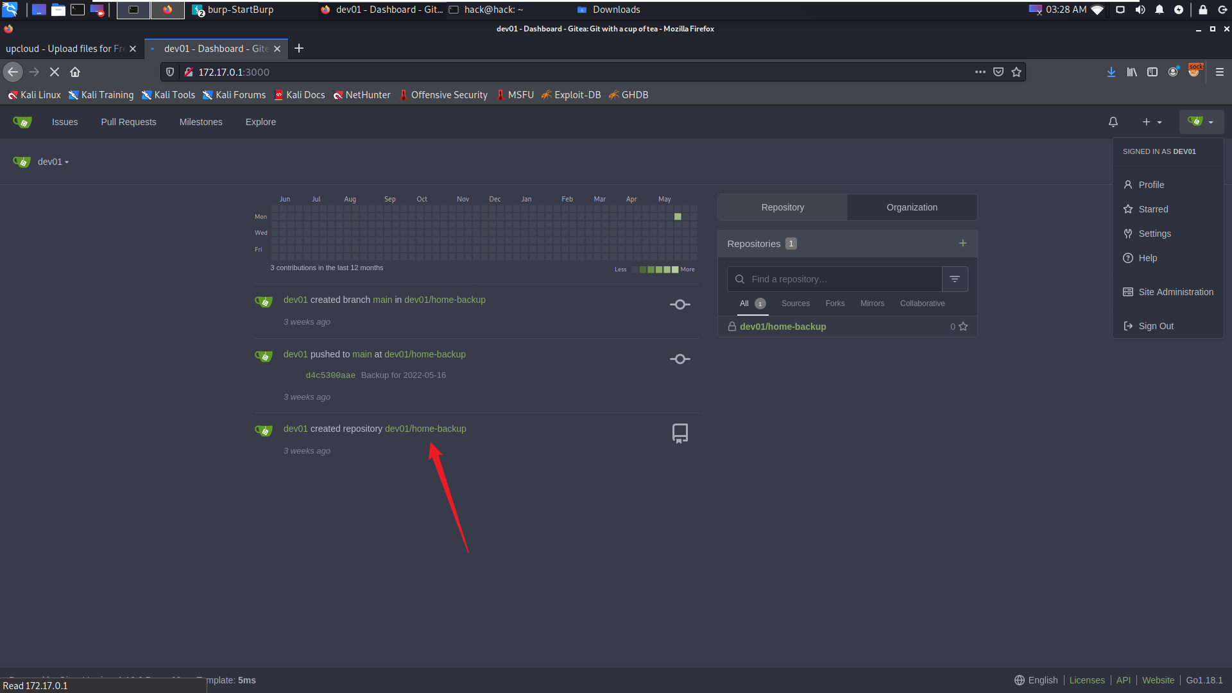Open the repository filter options icon
Viewport: 1232px width, 693px height.
(955, 279)
